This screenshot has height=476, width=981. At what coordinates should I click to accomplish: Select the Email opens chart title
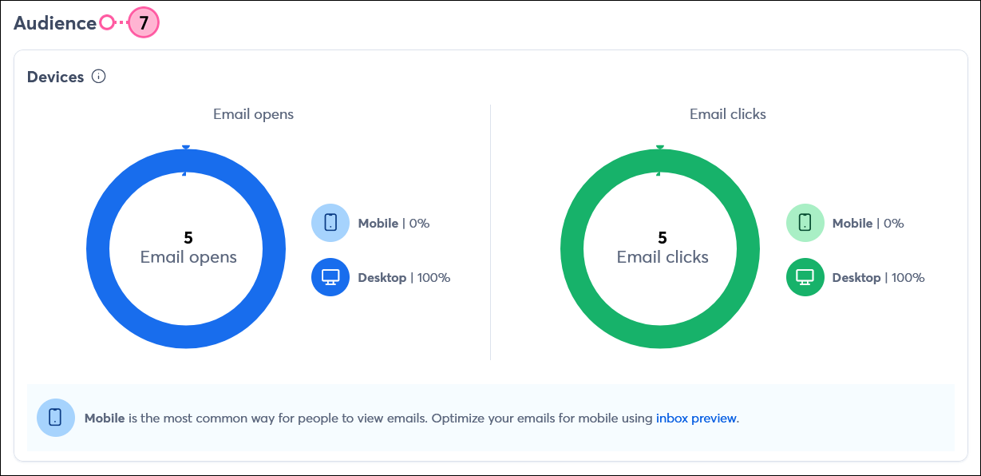253,113
